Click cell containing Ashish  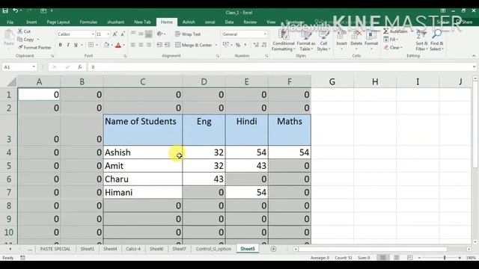pos(143,152)
